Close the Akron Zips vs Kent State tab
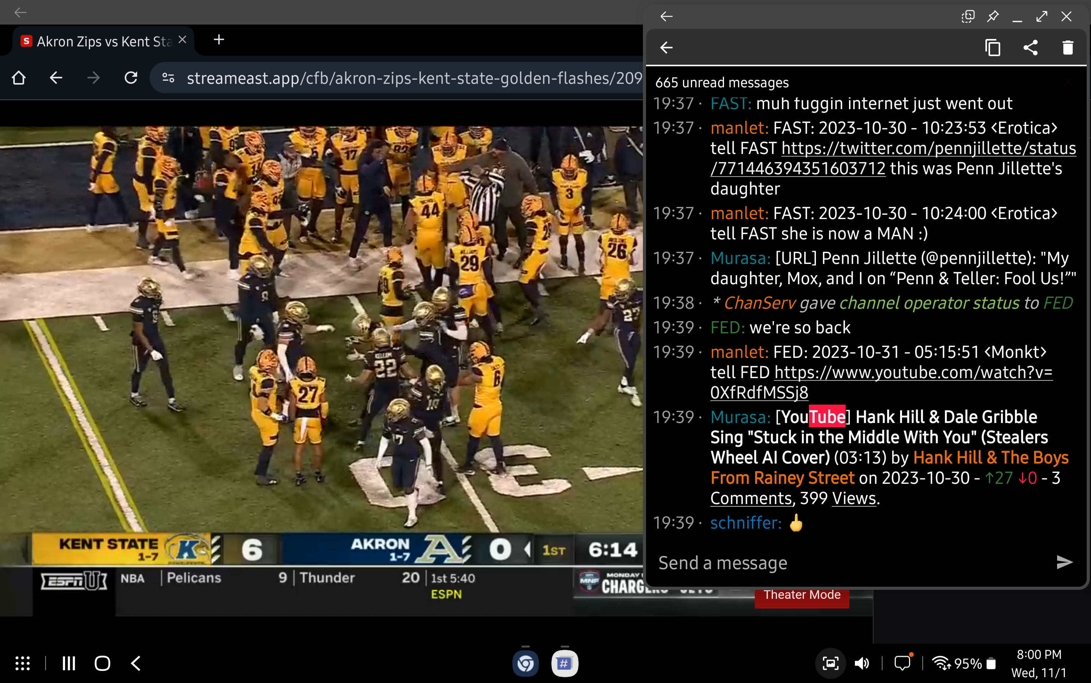 pyautogui.click(x=182, y=40)
